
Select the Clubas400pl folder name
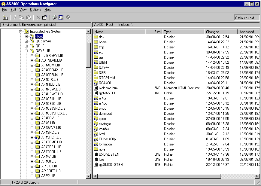tap(108, 139)
